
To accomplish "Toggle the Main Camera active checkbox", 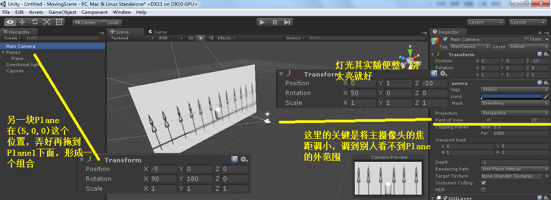I will [445, 39].
